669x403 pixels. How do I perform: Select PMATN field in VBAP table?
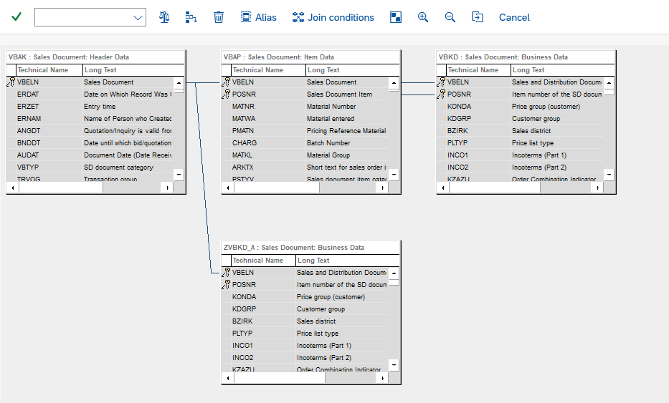(305, 131)
